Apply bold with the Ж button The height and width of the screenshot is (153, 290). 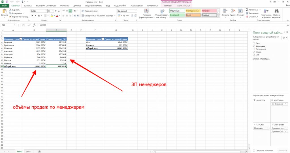pos(32,16)
